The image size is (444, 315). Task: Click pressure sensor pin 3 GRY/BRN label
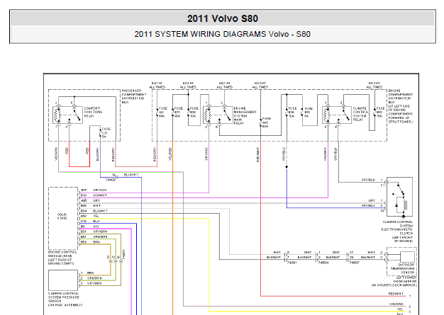pos(94,283)
